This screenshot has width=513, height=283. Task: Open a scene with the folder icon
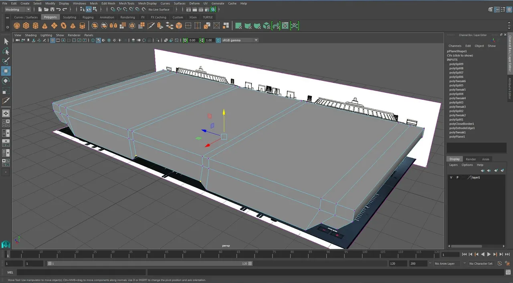pos(46,9)
